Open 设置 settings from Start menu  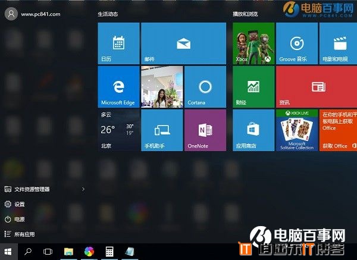14,204
